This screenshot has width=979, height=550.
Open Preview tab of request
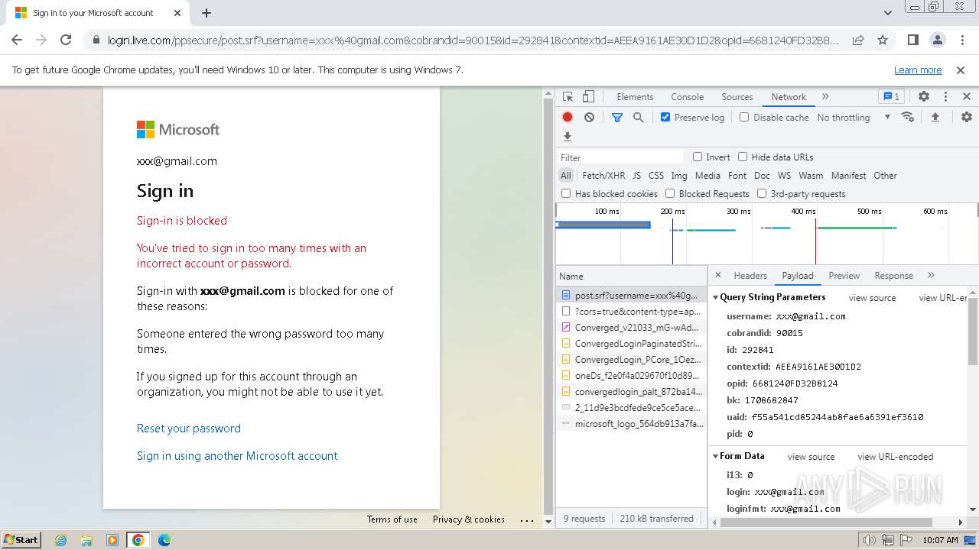(844, 276)
